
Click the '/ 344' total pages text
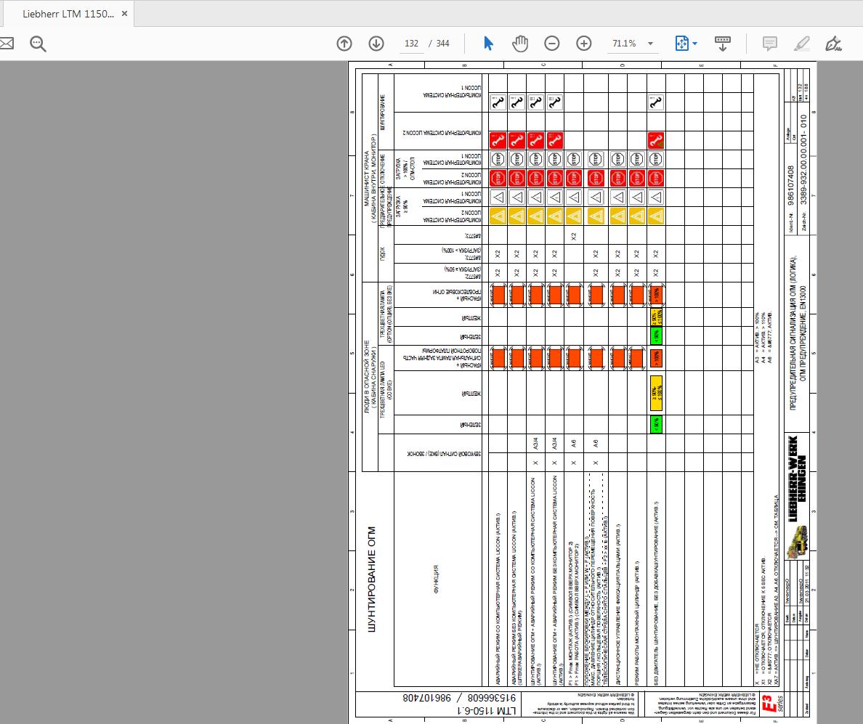(439, 44)
